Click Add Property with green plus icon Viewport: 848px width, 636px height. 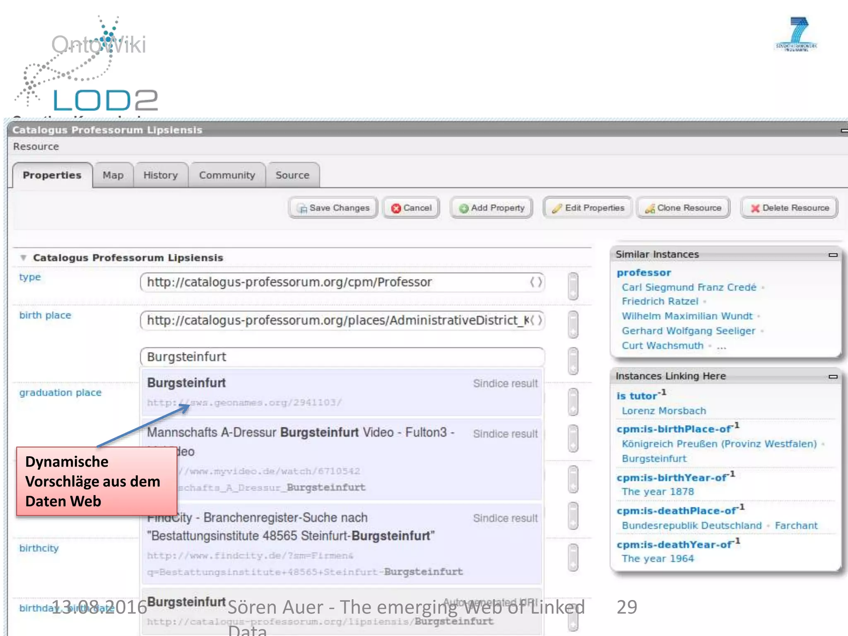pos(491,208)
